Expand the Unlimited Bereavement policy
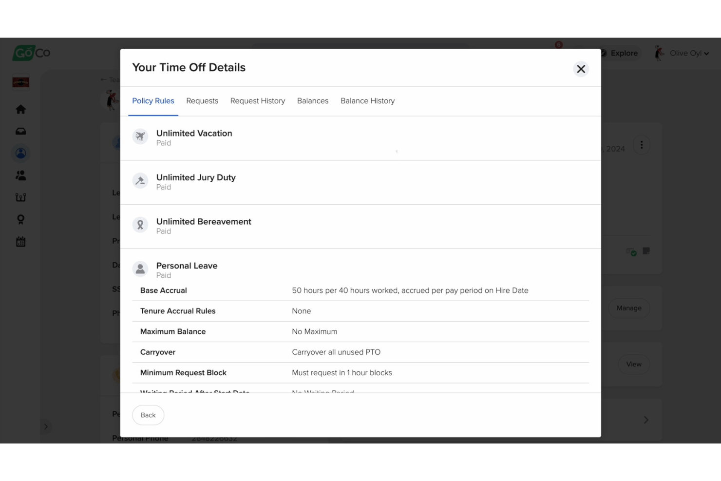721x481 pixels. coord(360,227)
